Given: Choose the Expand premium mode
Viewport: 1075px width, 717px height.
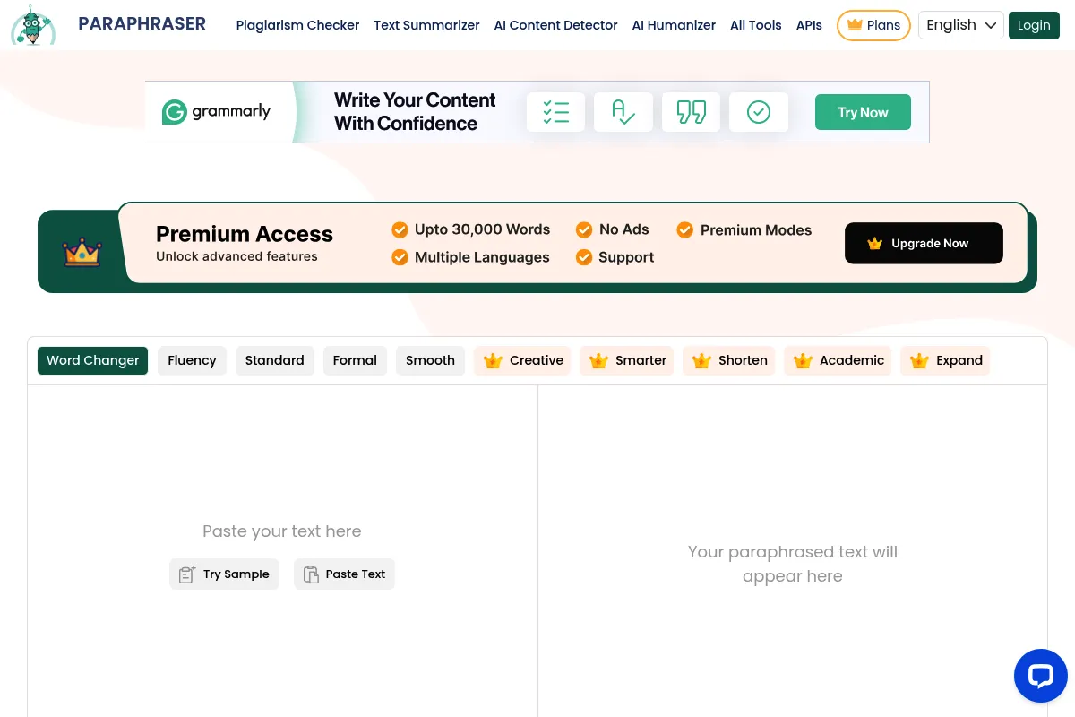Looking at the screenshot, I should (x=945, y=360).
